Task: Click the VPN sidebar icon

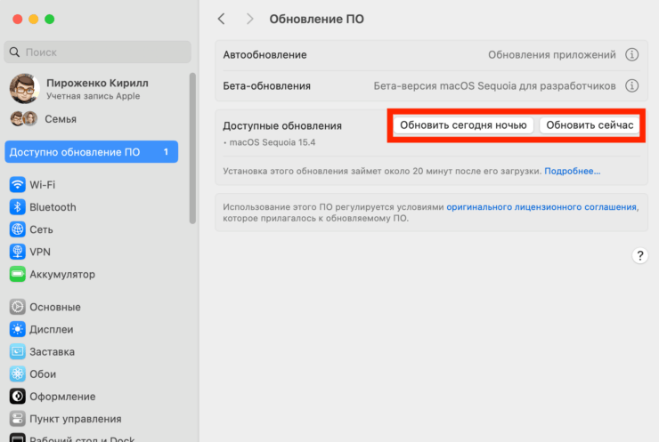Action: pos(17,252)
